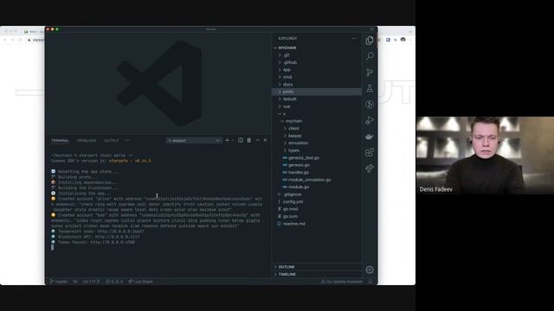The width and height of the screenshot is (554, 311).
Task: Expand the Outline section
Action: tap(317, 267)
